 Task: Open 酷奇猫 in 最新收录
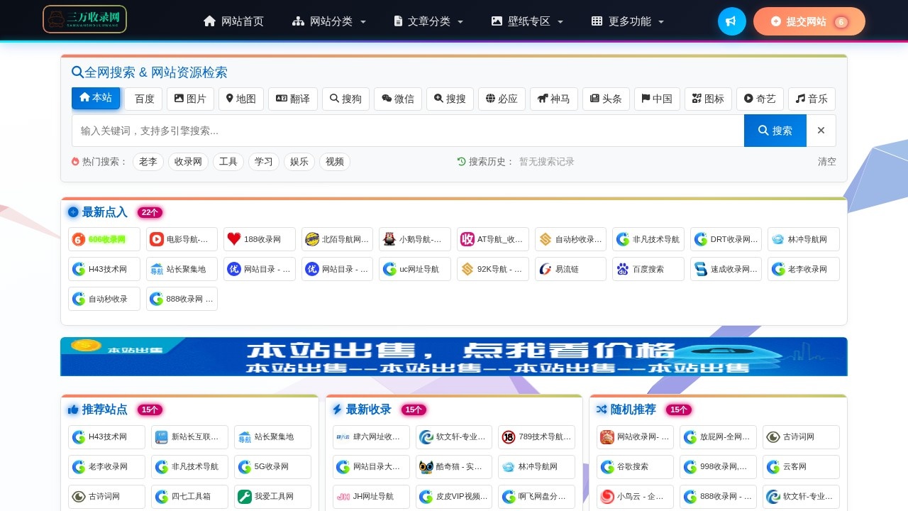click(x=454, y=467)
